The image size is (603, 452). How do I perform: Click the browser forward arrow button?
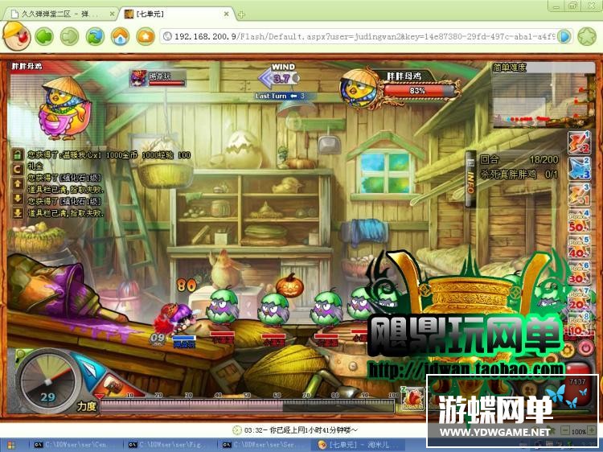[70, 37]
